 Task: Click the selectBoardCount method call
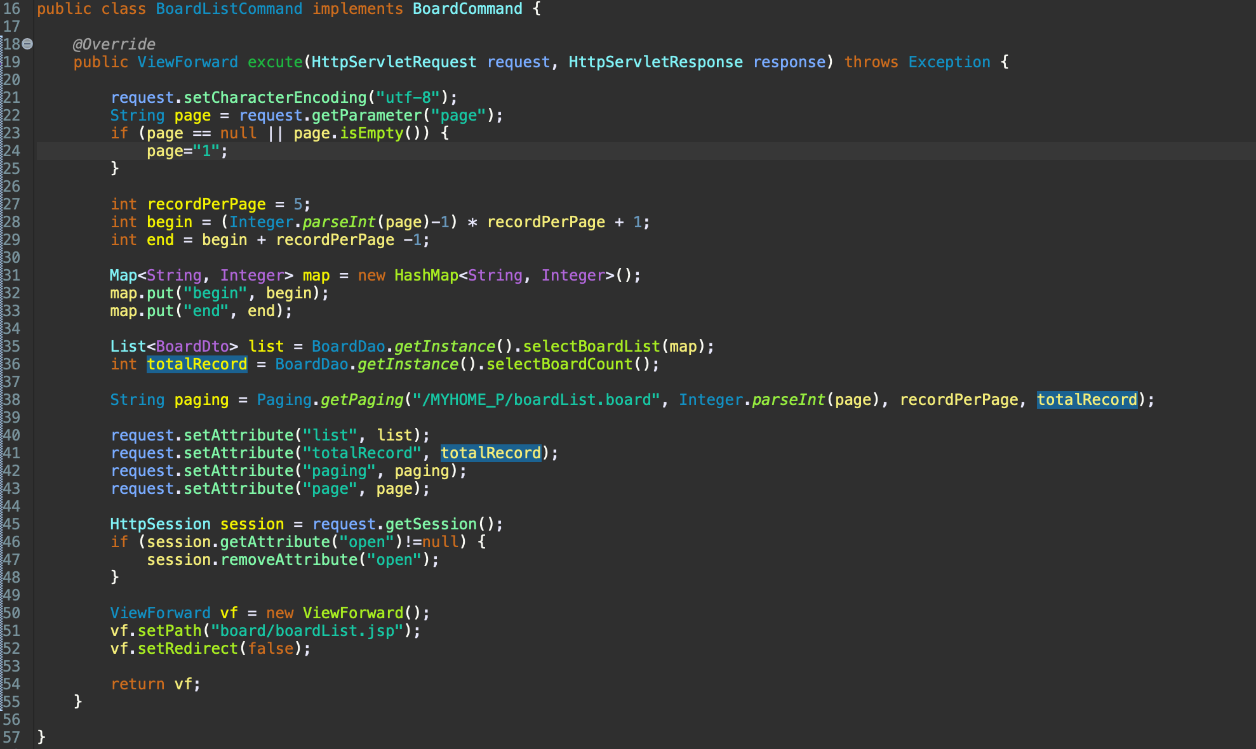[559, 364]
